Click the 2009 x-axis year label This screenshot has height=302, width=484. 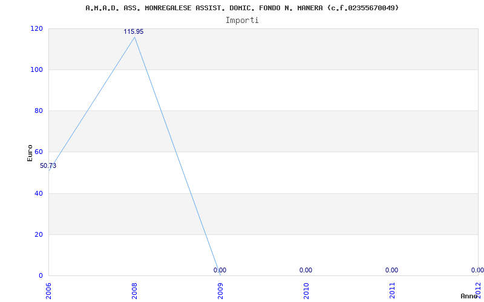(x=220, y=291)
